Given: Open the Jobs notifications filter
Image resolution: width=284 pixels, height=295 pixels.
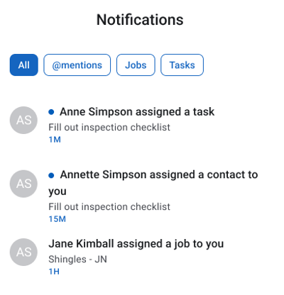Looking at the screenshot, I should pyautogui.click(x=136, y=65).
